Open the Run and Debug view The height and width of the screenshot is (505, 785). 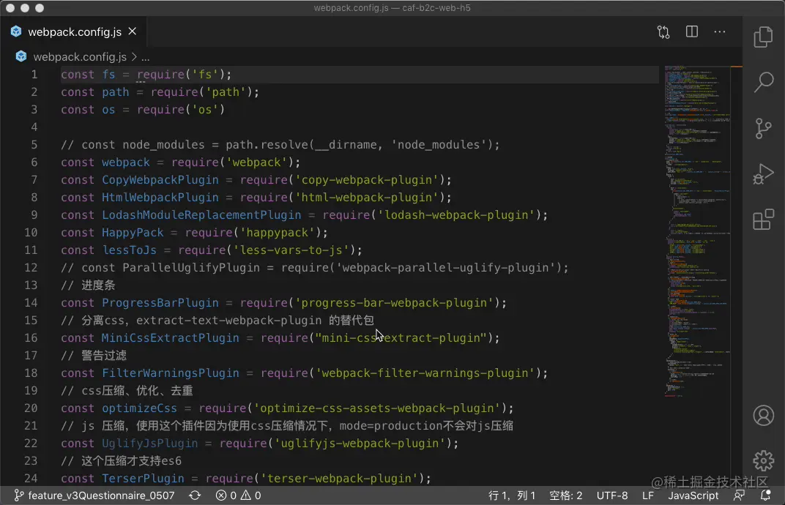763,173
